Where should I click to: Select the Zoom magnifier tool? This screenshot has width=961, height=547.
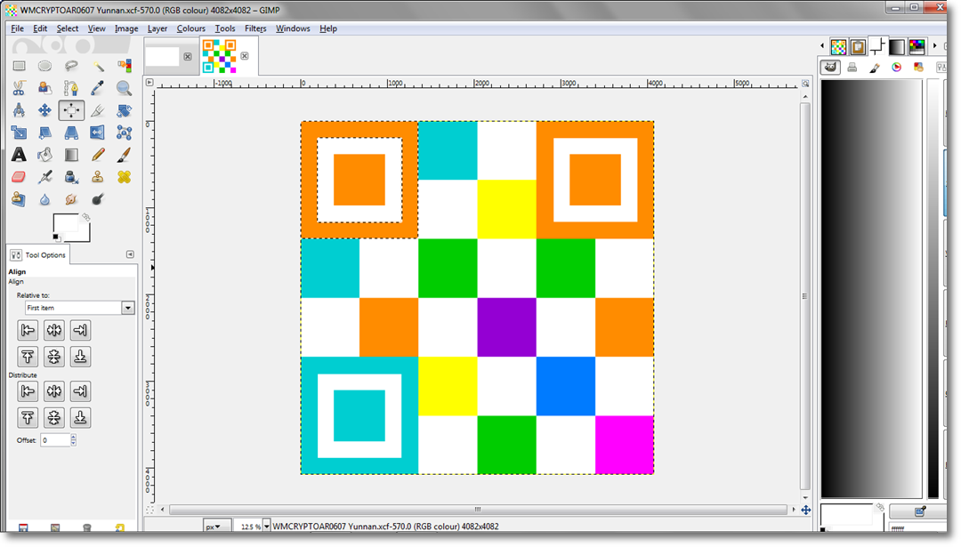click(124, 88)
